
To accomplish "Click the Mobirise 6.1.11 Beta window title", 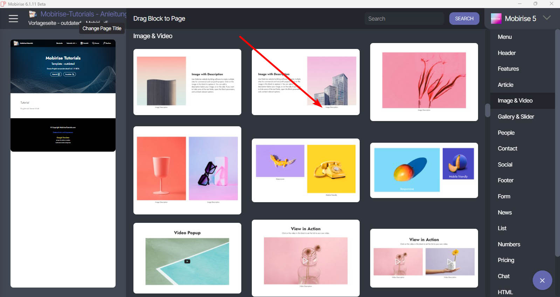I will point(27,4).
